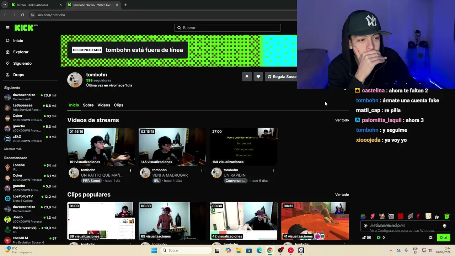This screenshot has width=455, height=256.
Task: Open the Kick hamburger sidebar menu
Action: (x=7, y=28)
